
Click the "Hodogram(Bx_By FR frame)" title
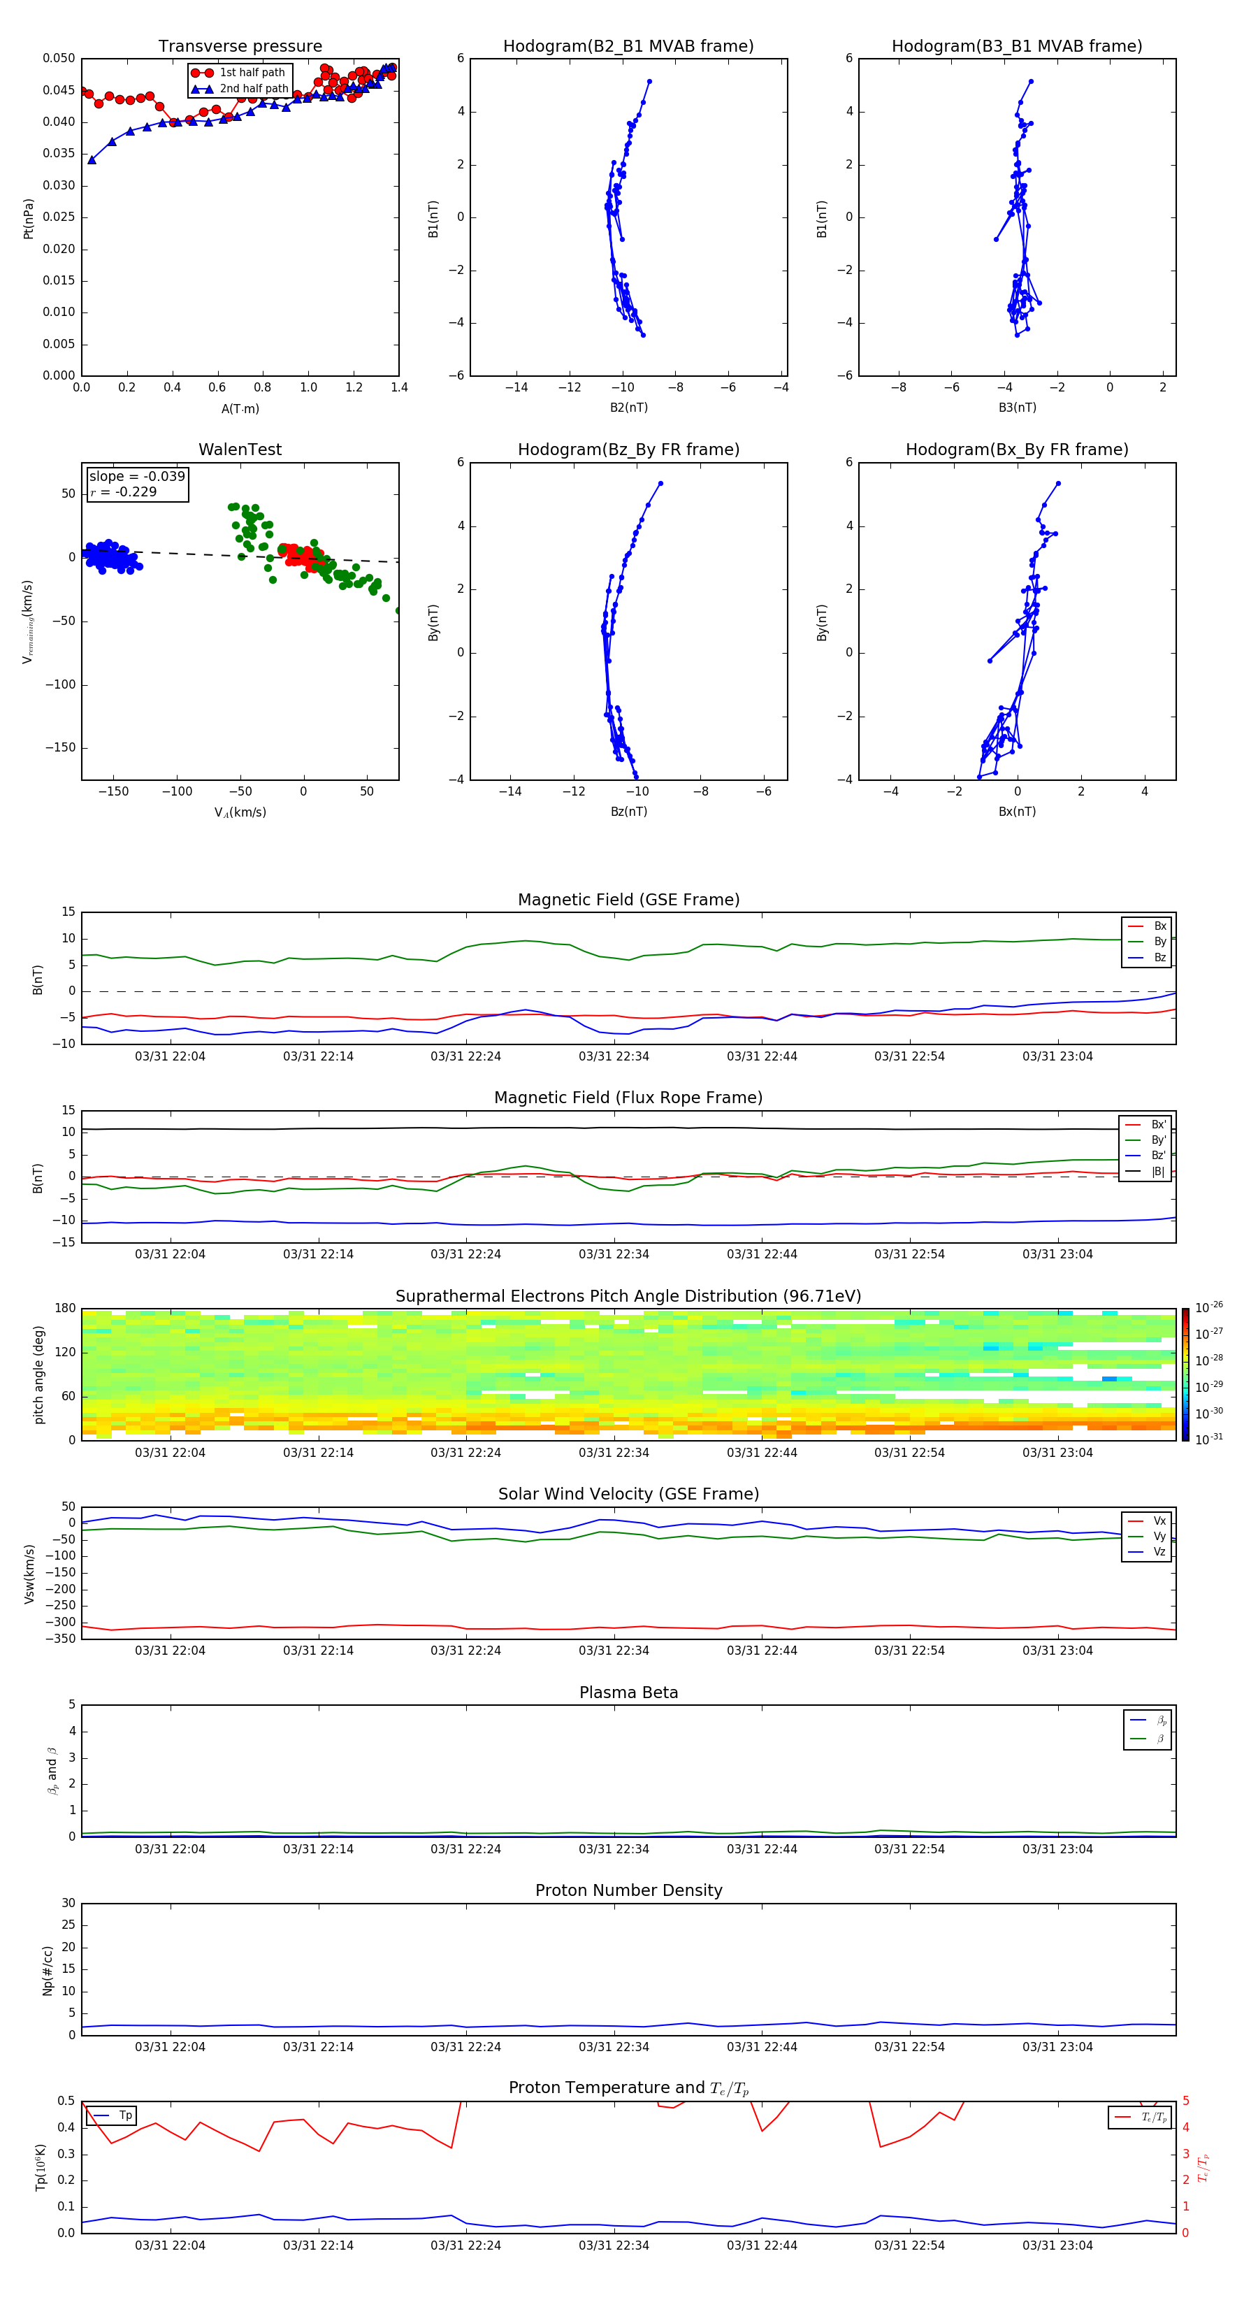point(1017,450)
